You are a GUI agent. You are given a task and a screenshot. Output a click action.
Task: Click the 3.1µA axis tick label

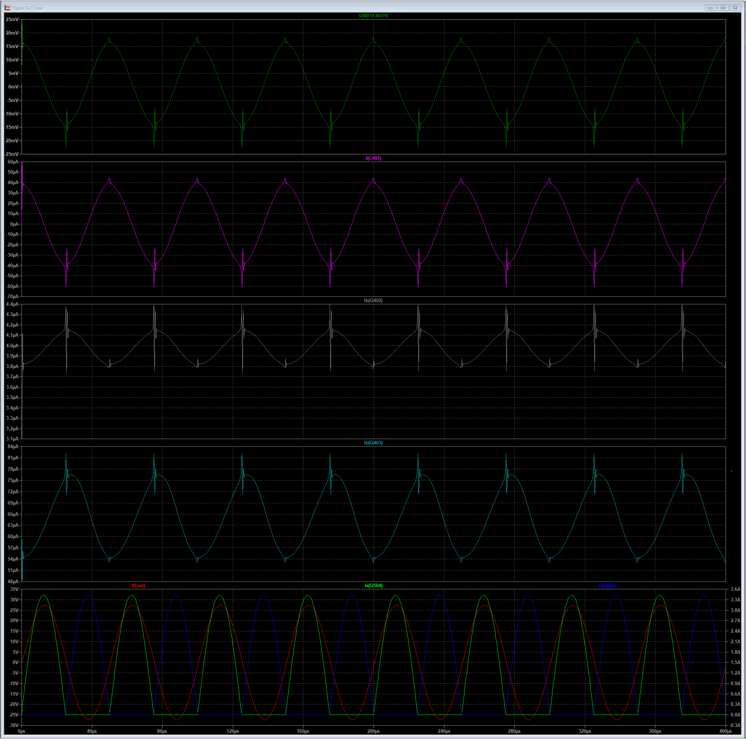coord(12,439)
